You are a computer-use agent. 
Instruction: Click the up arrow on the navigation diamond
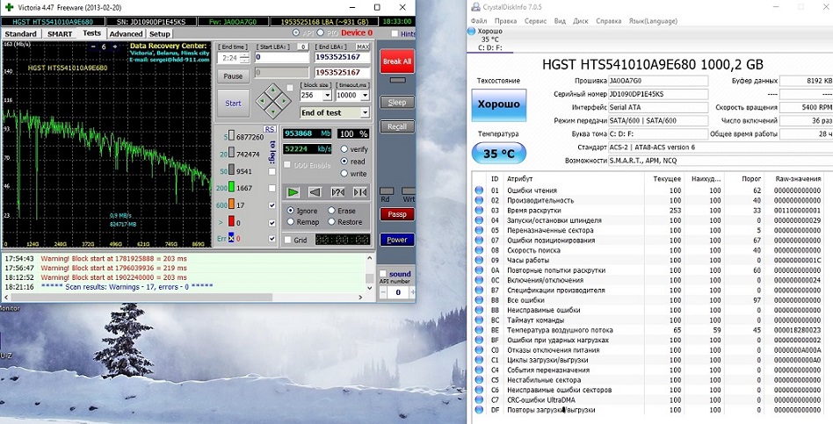pyautogui.click(x=273, y=90)
